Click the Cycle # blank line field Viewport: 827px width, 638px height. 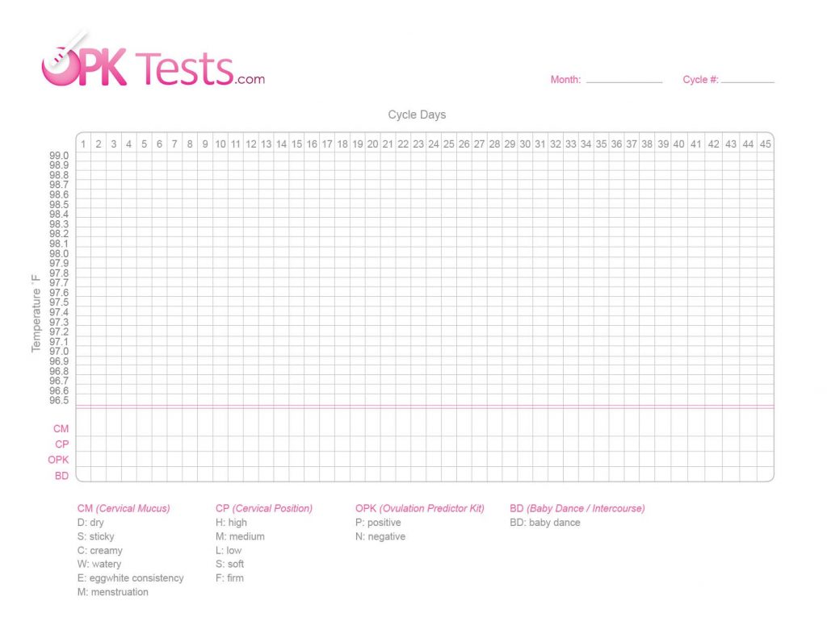coord(747,79)
